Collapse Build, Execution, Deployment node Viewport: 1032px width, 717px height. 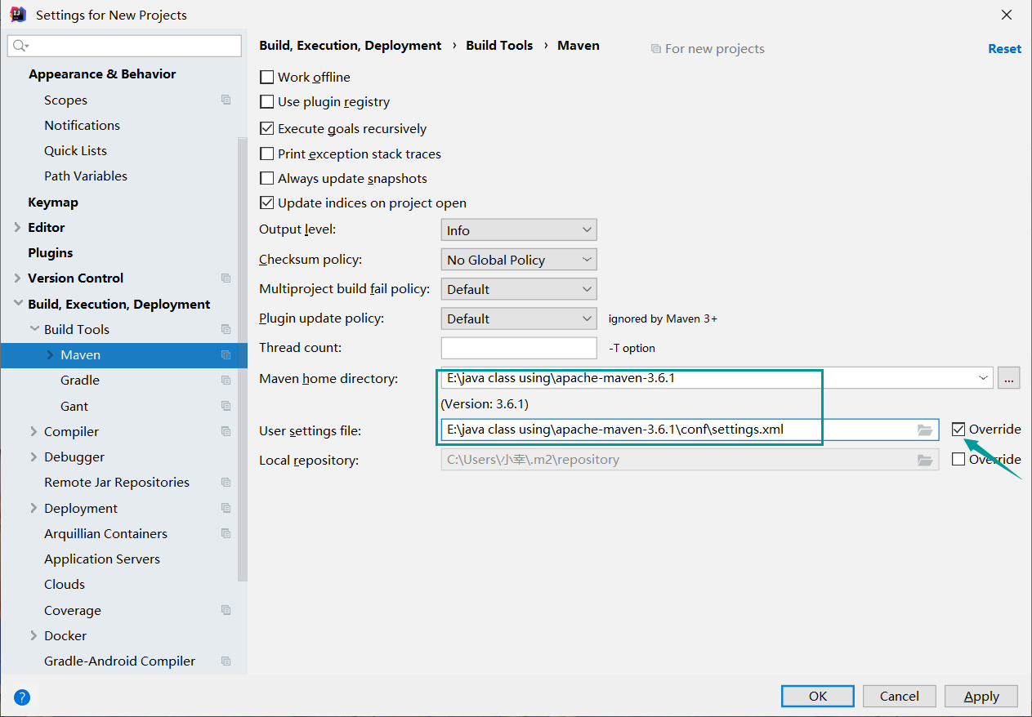[18, 304]
